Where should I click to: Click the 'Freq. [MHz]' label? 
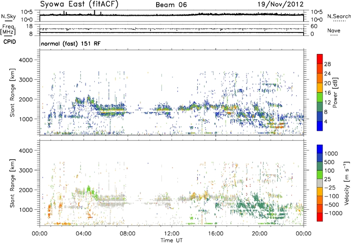tap(8, 29)
